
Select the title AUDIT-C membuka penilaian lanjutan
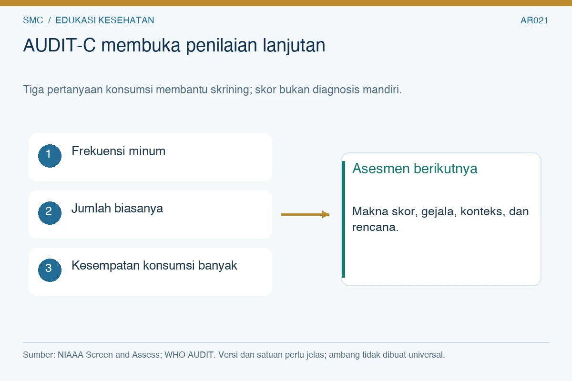coord(174,46)
